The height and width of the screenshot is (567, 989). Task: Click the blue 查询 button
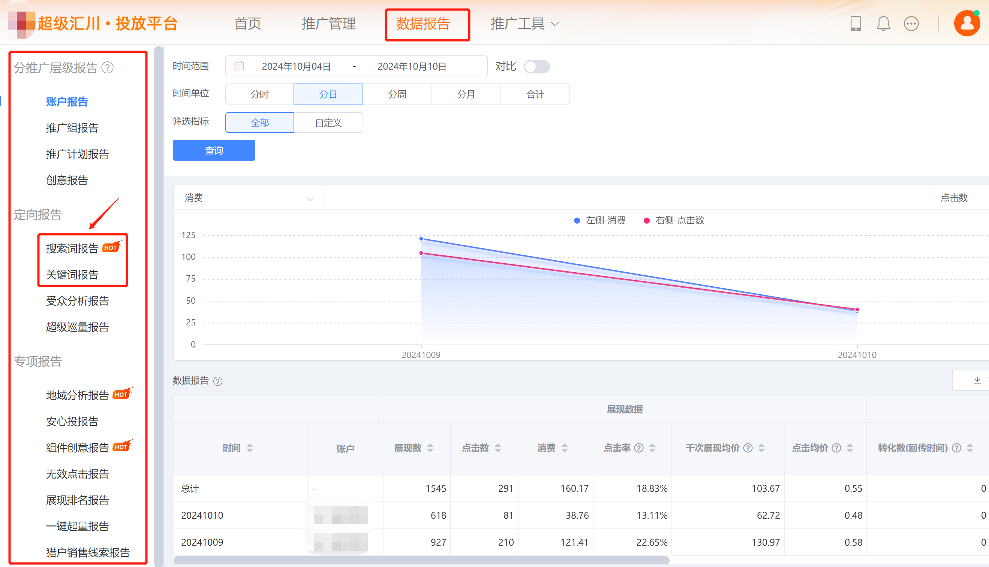[x=214, y=150]
